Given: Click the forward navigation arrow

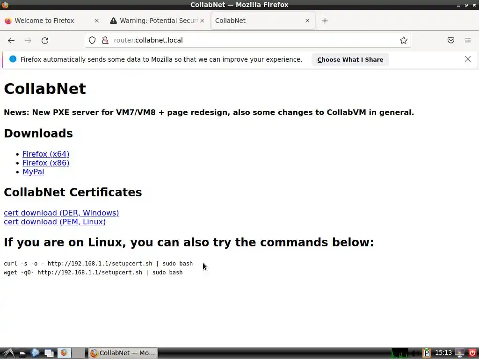Looking at the screenshot, I should point(28,40).
